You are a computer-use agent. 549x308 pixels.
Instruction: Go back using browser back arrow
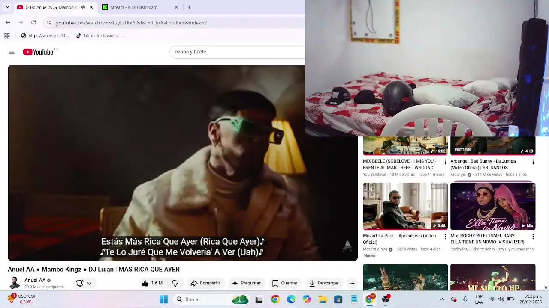pos(8,22)
